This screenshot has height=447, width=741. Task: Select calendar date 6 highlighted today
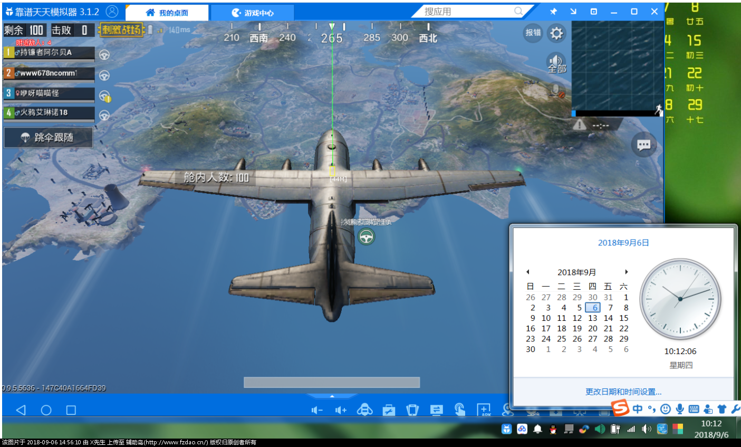(593, 308)
